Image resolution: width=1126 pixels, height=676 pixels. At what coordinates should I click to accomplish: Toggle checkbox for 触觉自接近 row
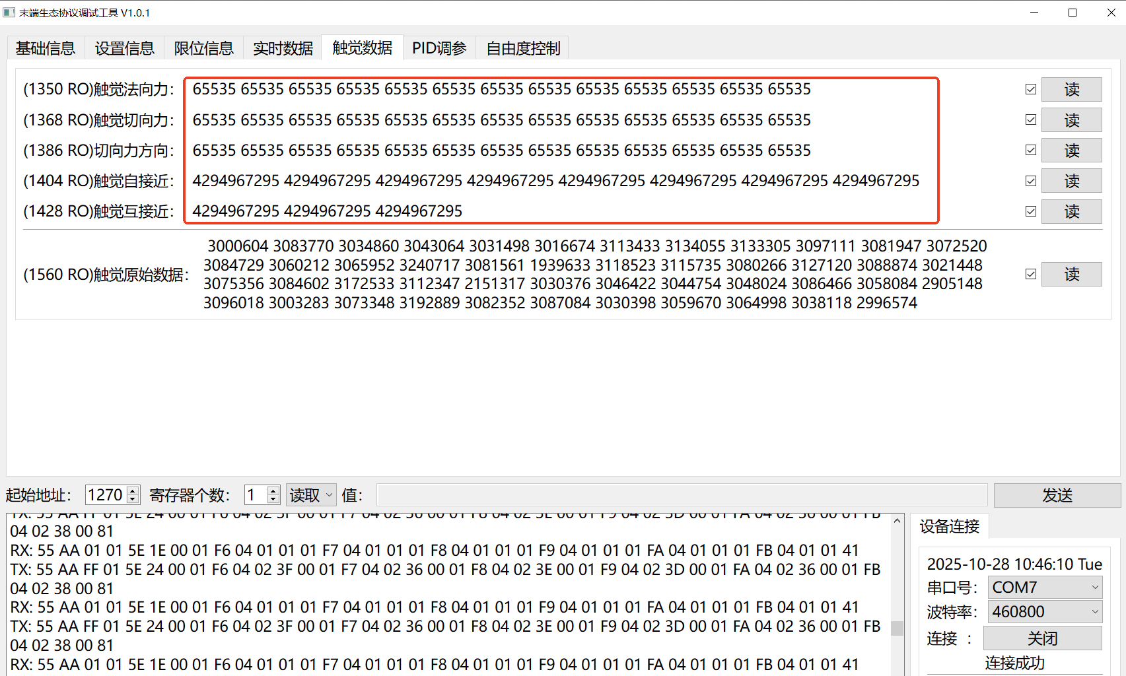1031,181
